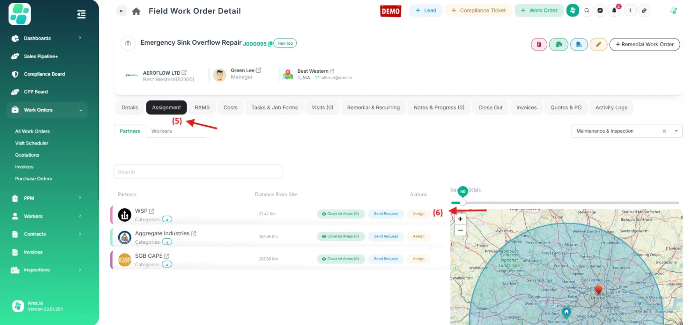The image size is (696, 325).
Task: Open the checkmark tasks icon in header
Action: click(600, 10)
